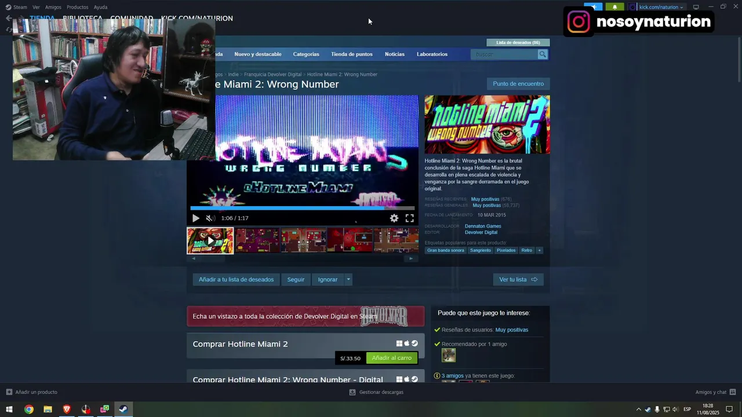
Task: Click the Hotline Miami 2 capsule image
Action: (x=487, y=125)
